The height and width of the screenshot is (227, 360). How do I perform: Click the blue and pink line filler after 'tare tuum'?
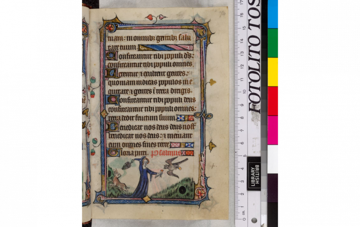[x=166, y=47]
